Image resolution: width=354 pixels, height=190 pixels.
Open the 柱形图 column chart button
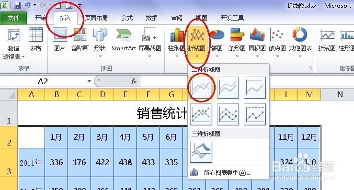point(177,42)
